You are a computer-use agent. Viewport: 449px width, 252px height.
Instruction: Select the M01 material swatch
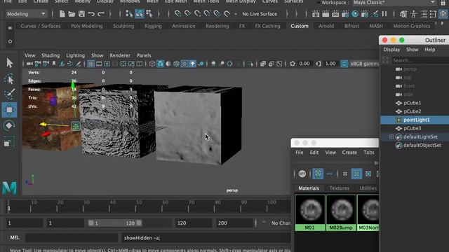coord(310,212)
